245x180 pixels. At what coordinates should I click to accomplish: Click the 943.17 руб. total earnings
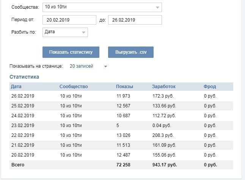click(x=165, y=165)
